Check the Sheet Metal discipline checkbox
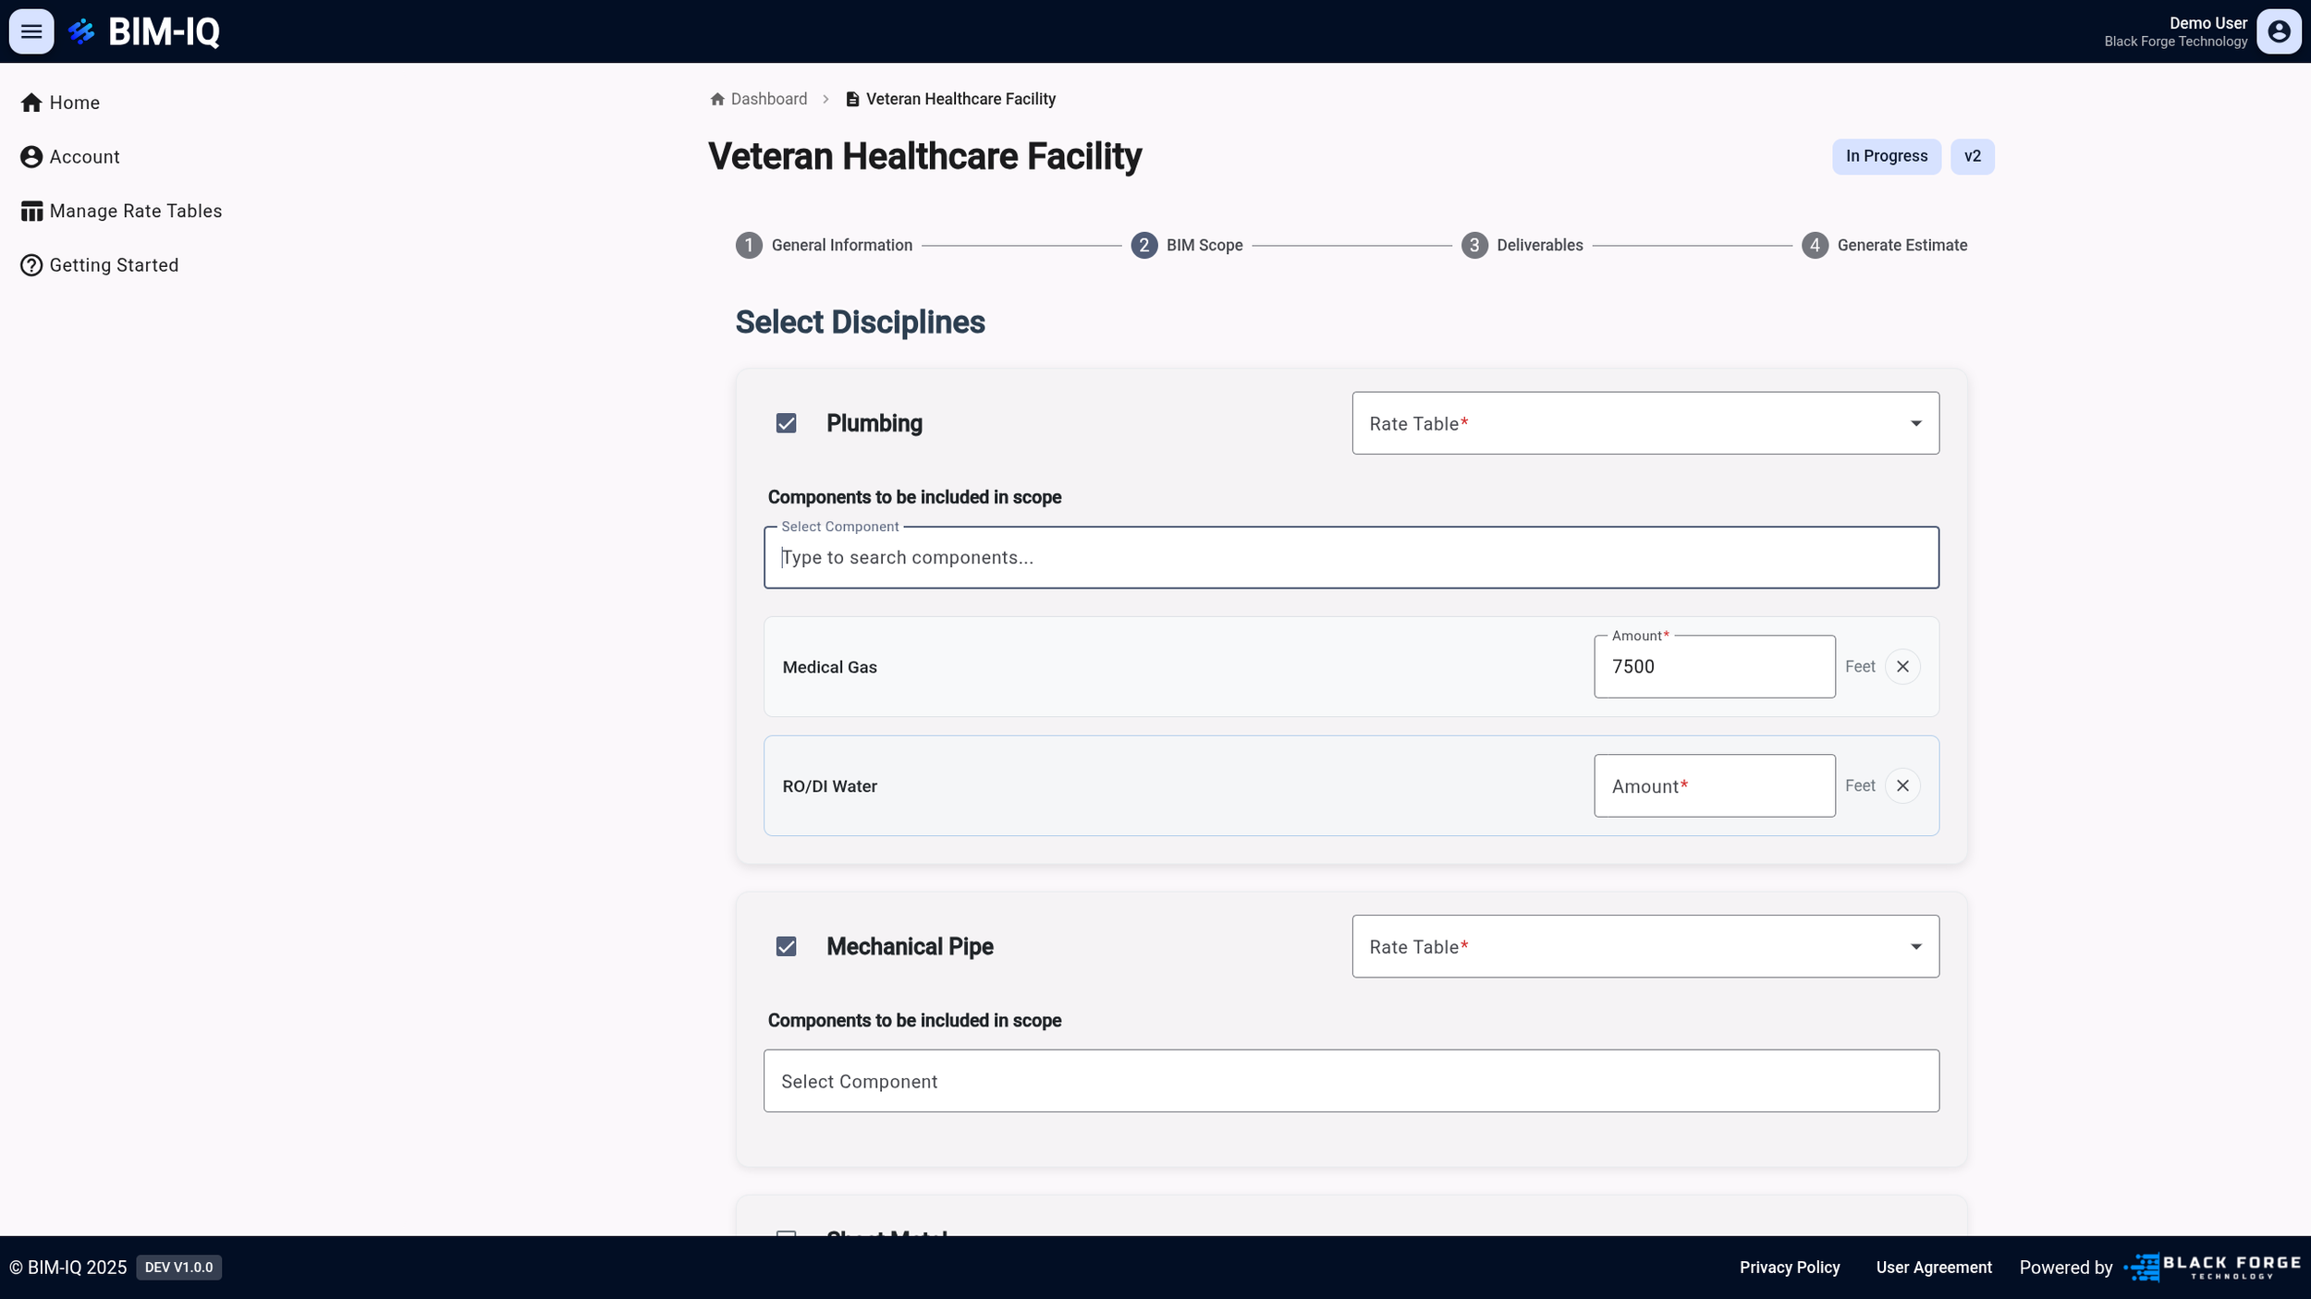This screenshot has height=1299, width=2311. [787, 1238]
